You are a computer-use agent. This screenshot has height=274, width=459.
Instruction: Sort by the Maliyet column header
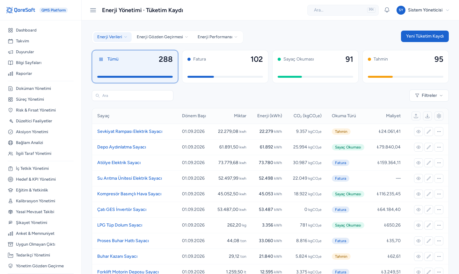click(393, 116)
